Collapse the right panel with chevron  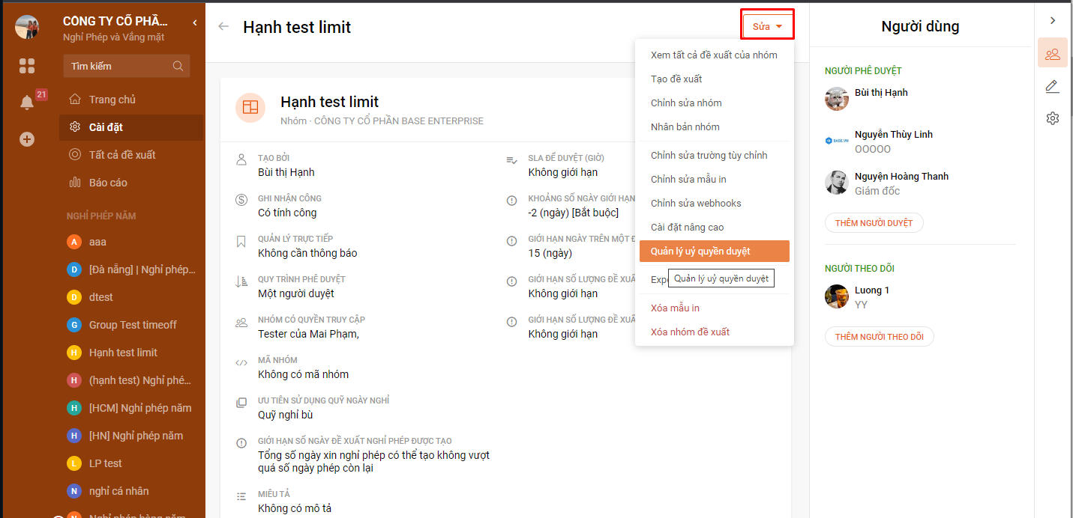(x=1053, y=21)
